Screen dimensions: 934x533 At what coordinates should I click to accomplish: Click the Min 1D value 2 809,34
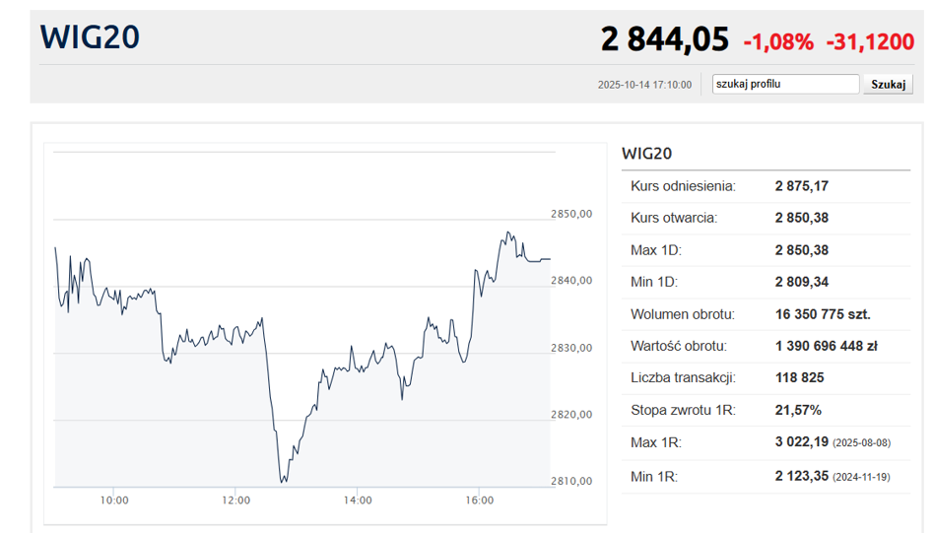(x=802, y=282)
